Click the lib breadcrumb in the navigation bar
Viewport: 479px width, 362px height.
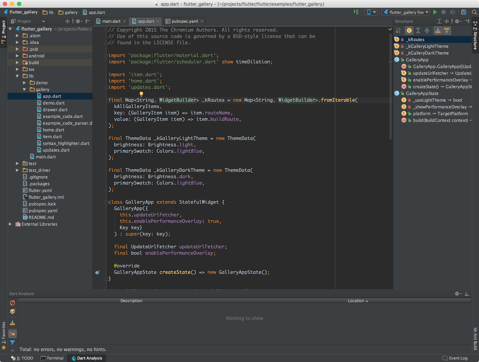(x=48, y=12)
